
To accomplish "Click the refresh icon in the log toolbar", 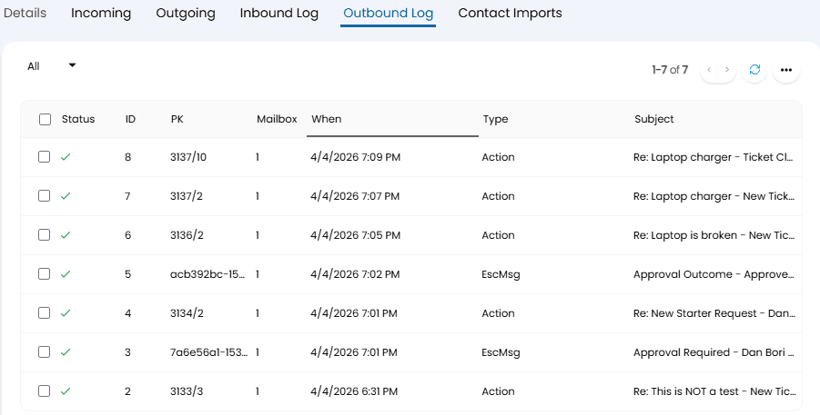I will coord(754,70).
